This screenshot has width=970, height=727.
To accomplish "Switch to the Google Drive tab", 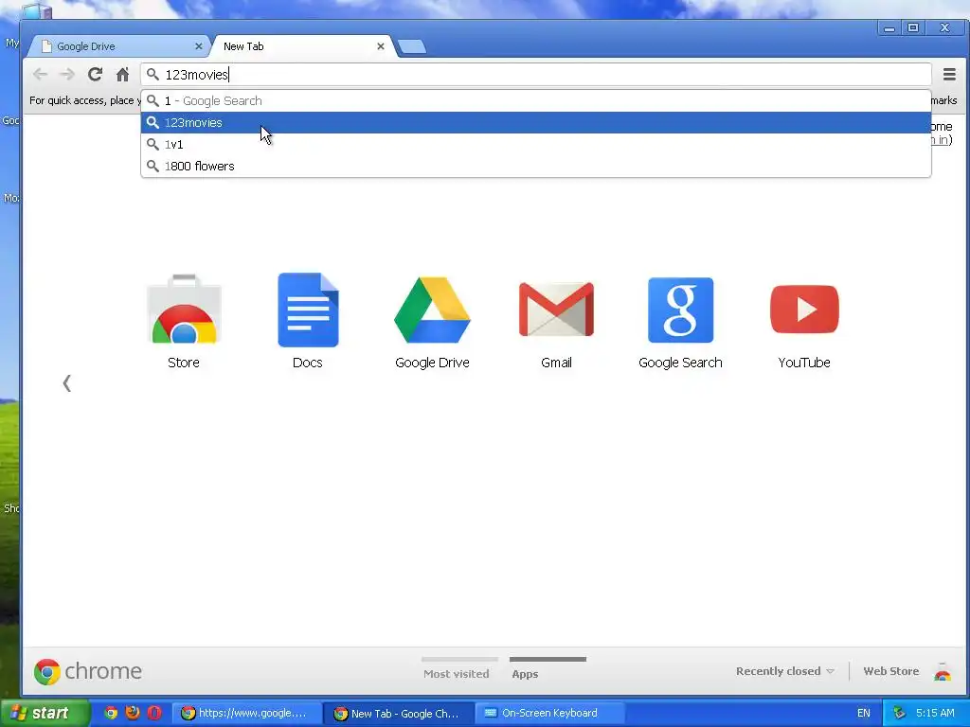I will click(x=120, y=46).
